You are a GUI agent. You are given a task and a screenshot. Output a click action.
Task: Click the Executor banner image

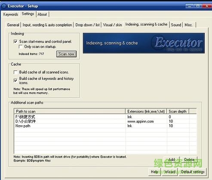click(x=144, y=43)
